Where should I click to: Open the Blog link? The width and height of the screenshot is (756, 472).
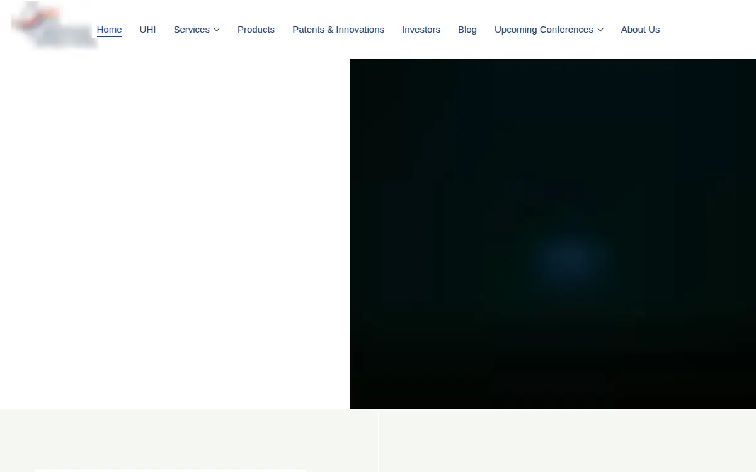[x=467, y=30]
